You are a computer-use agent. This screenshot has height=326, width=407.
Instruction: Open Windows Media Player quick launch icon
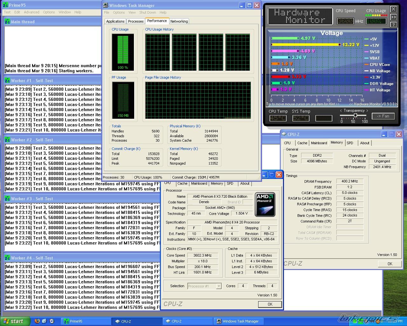tap(52, 321)
